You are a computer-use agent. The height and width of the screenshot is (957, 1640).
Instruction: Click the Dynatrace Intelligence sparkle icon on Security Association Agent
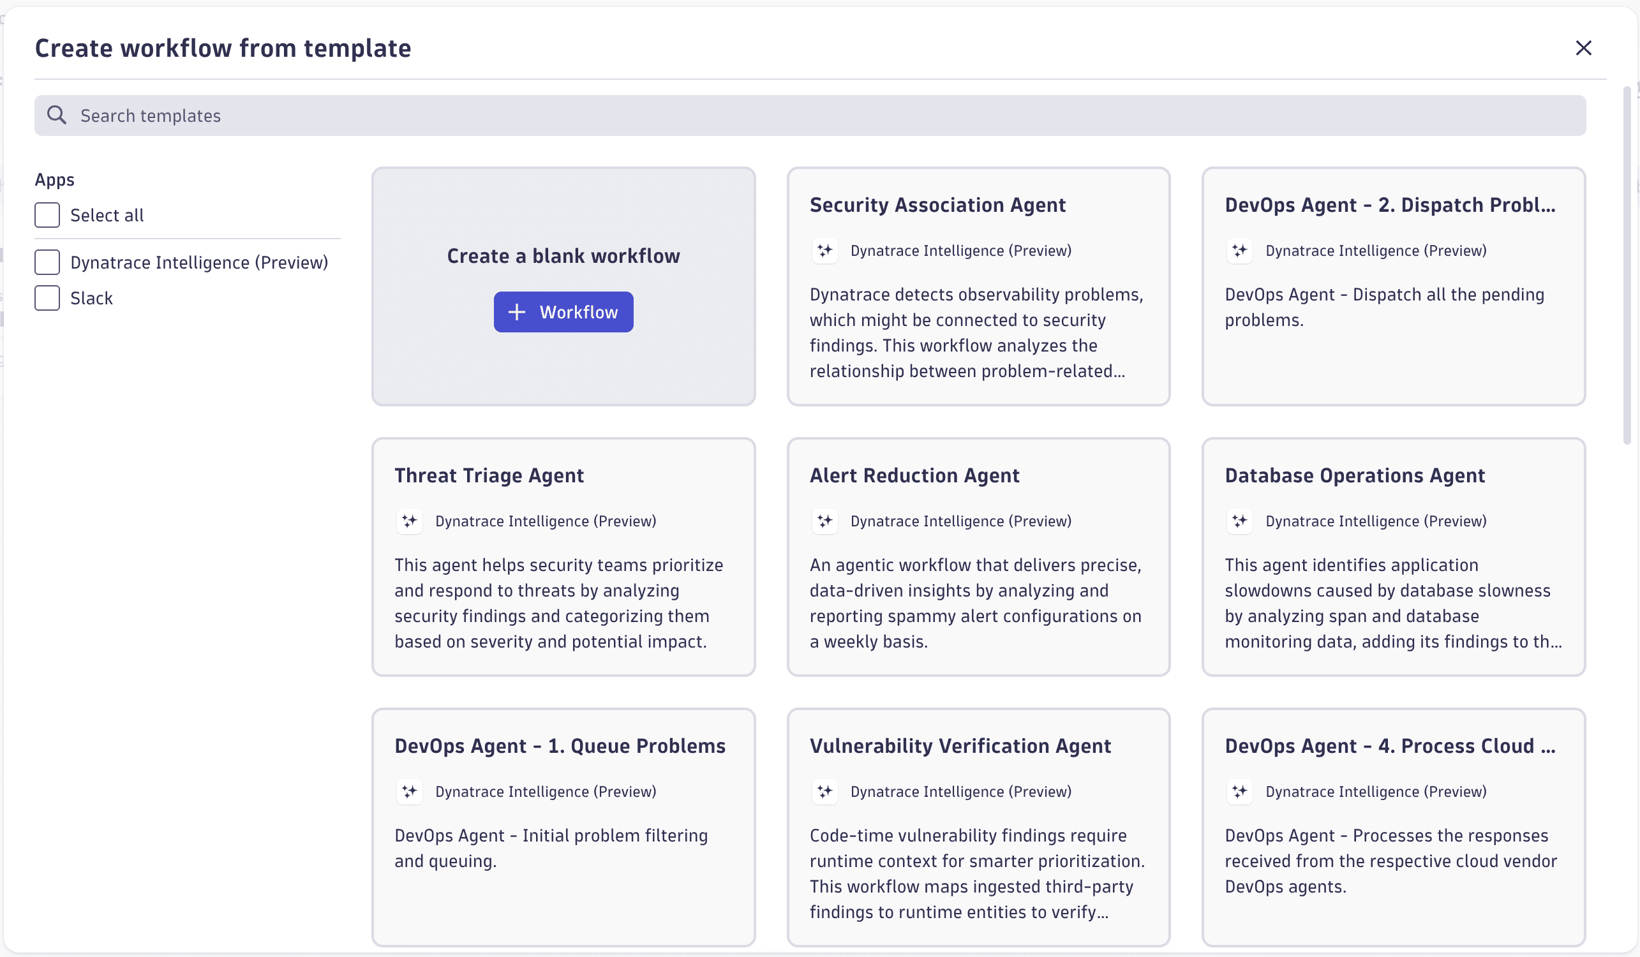(824, 251)
